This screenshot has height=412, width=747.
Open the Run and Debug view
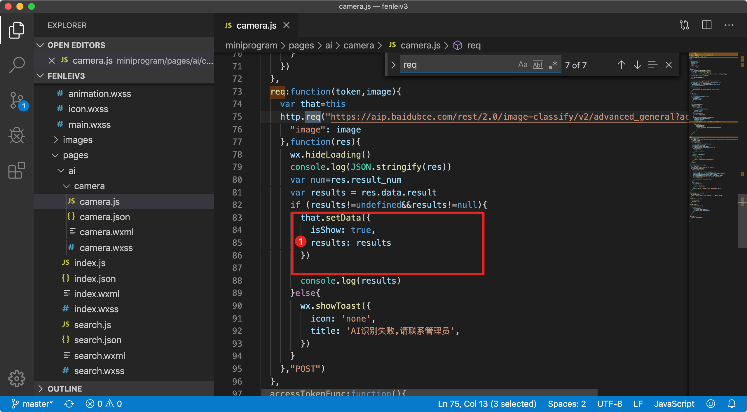point(17,135)
